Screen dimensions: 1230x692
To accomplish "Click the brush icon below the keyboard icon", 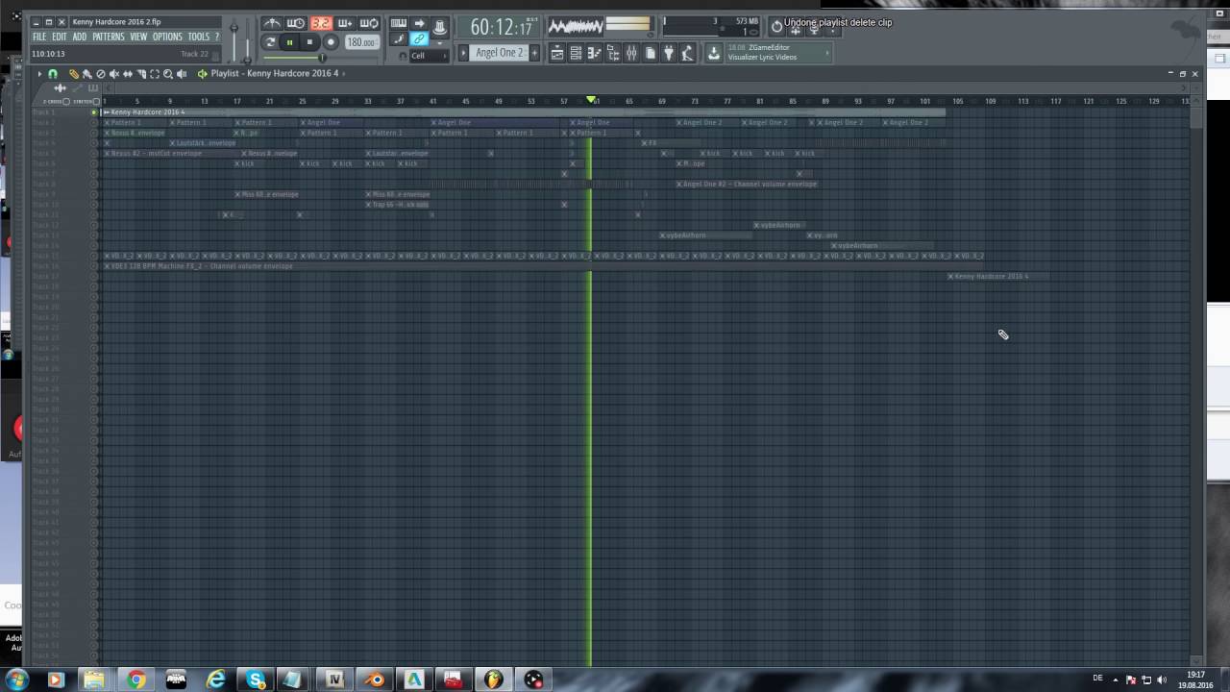I will [x=399, y=39].
